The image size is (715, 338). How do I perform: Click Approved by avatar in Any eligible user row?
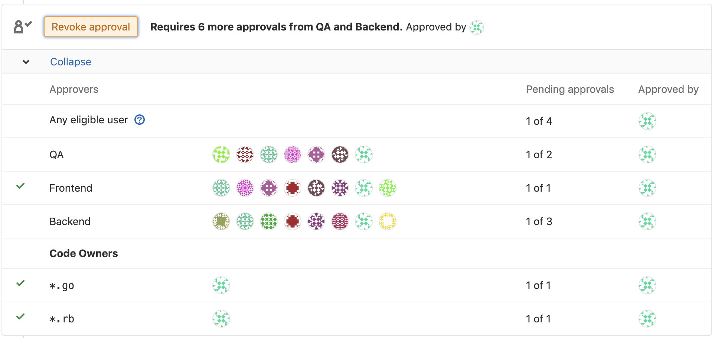coord(647,121)
